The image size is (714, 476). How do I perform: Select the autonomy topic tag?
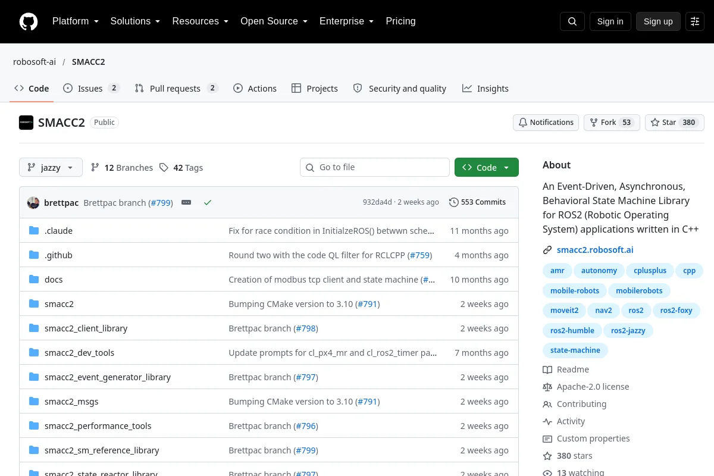599,271
